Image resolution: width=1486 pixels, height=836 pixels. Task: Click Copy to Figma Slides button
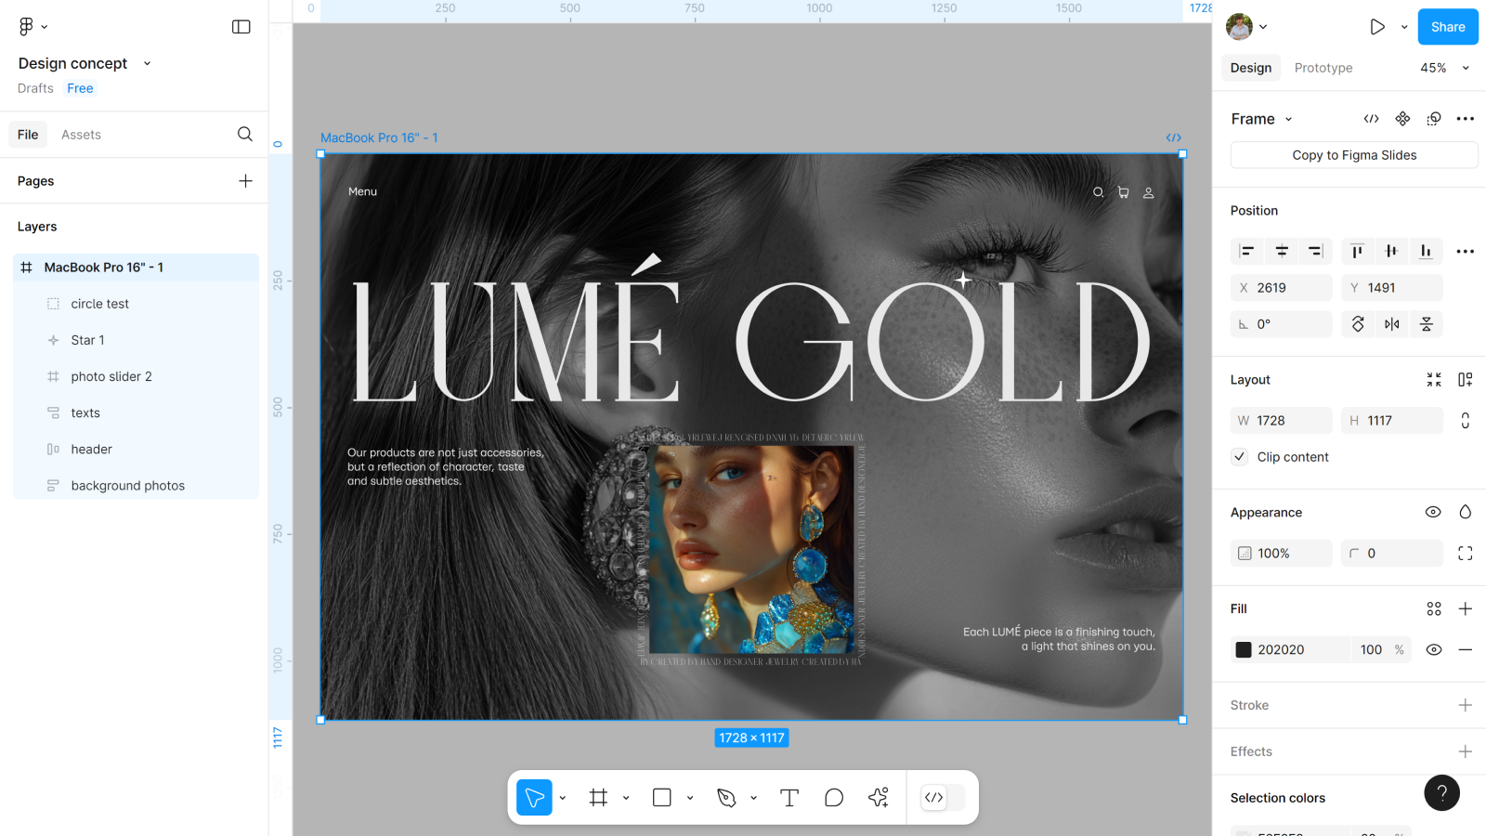point(1353,155)
